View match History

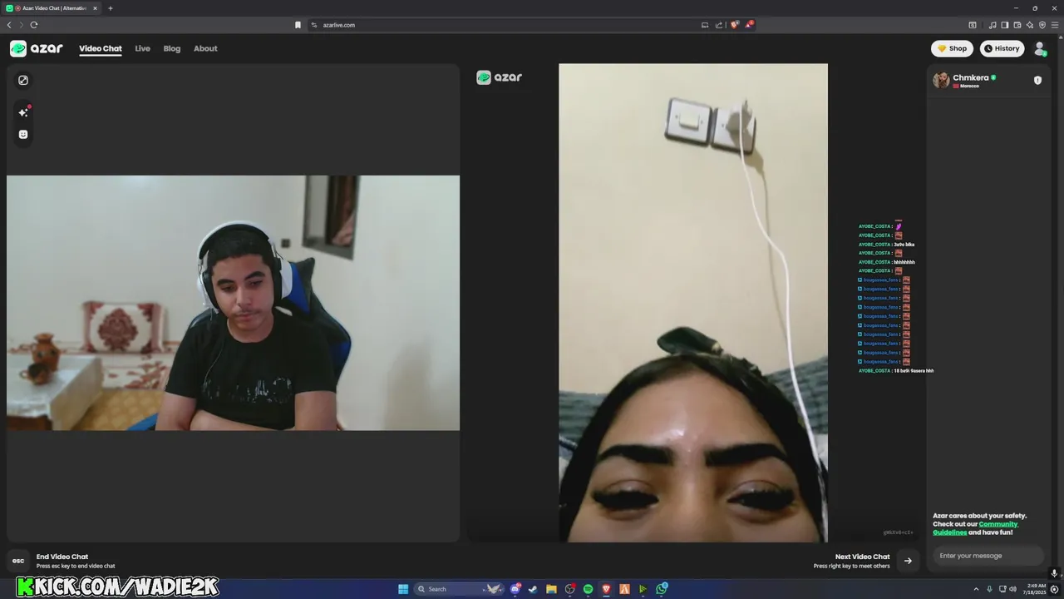(x=1002, y=48)
